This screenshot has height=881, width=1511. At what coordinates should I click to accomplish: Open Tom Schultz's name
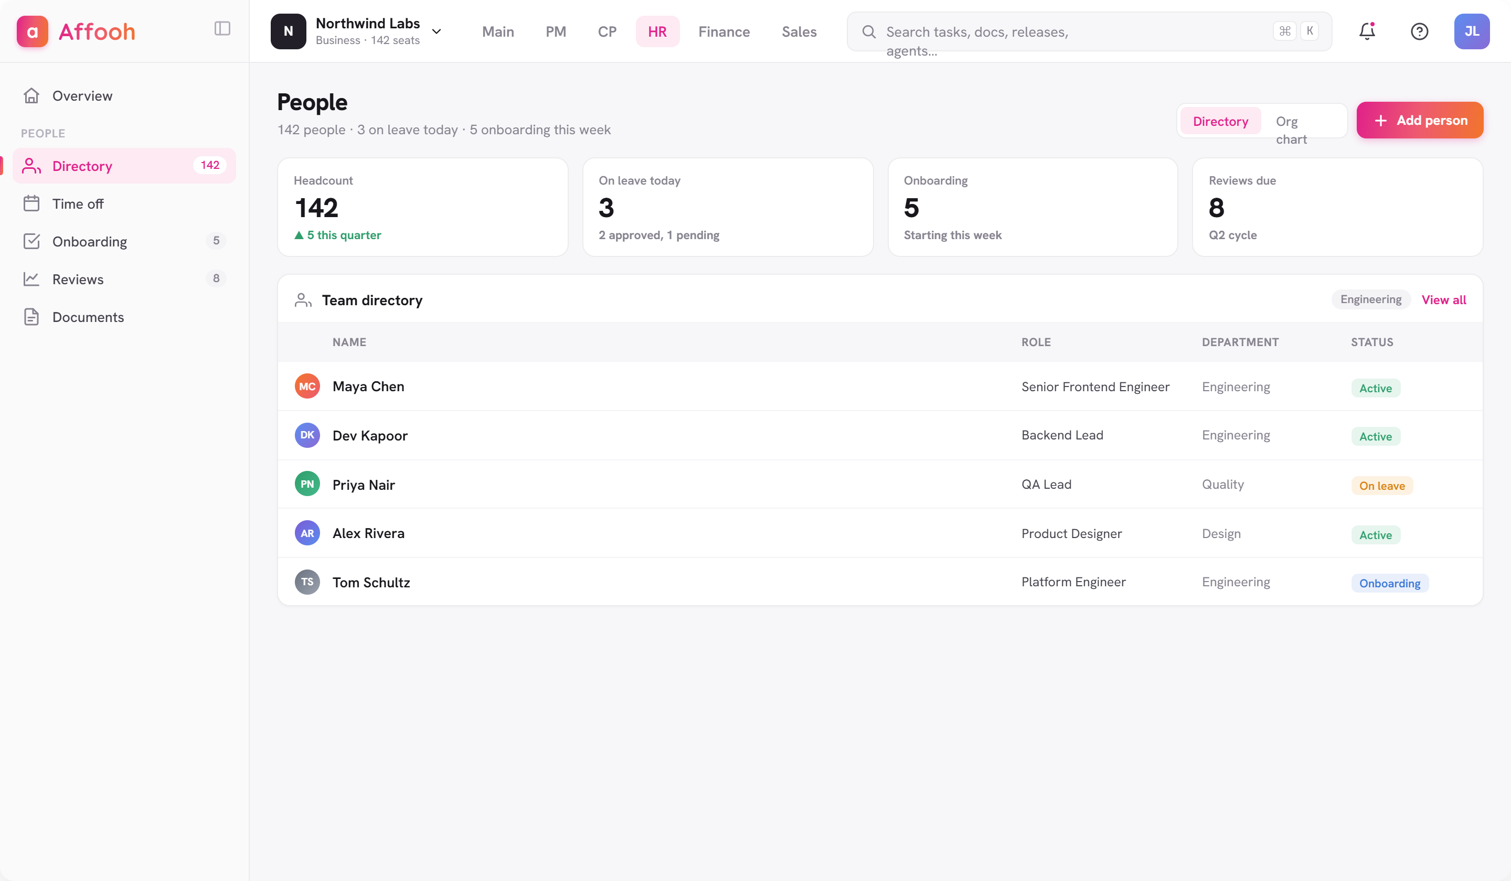[372, 583]
